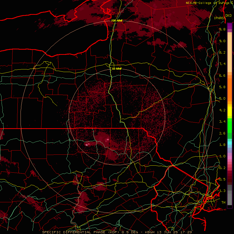Click the cyan-pink KDP core inside the 50 NMI ring
234x234 pixels.
(x=87, y=145)
